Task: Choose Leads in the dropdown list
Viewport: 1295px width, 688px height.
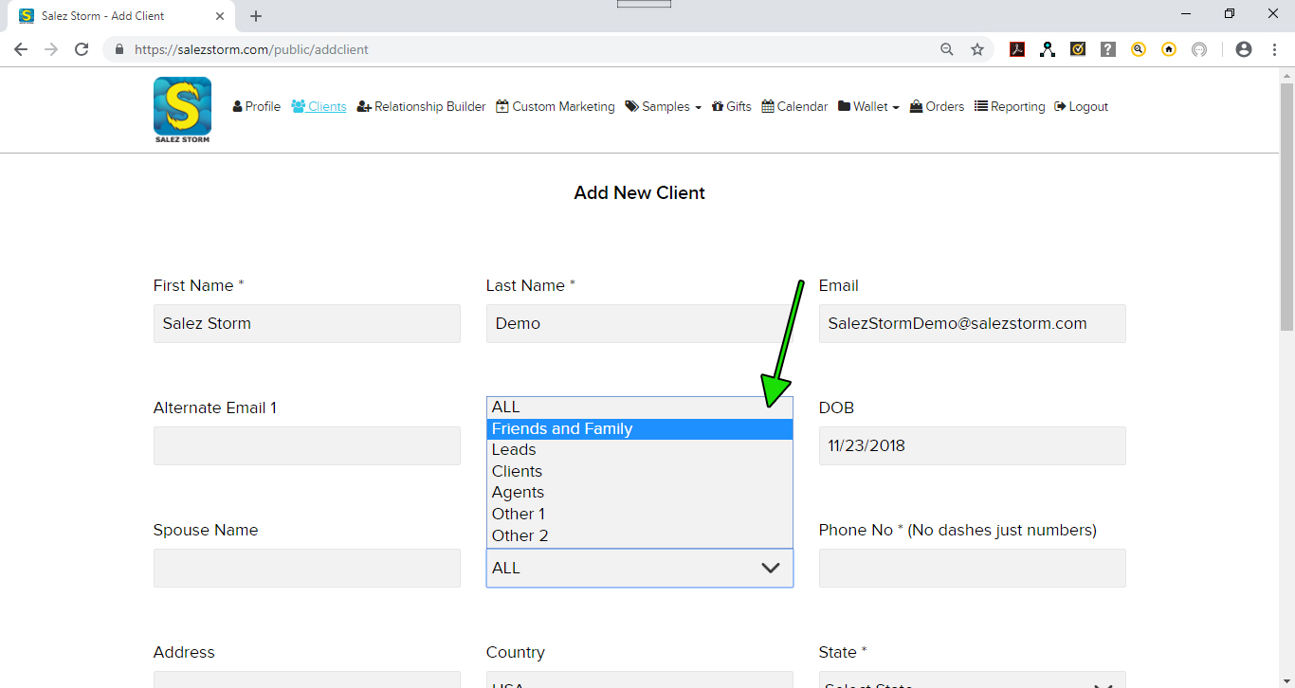Action: point(639,450)
